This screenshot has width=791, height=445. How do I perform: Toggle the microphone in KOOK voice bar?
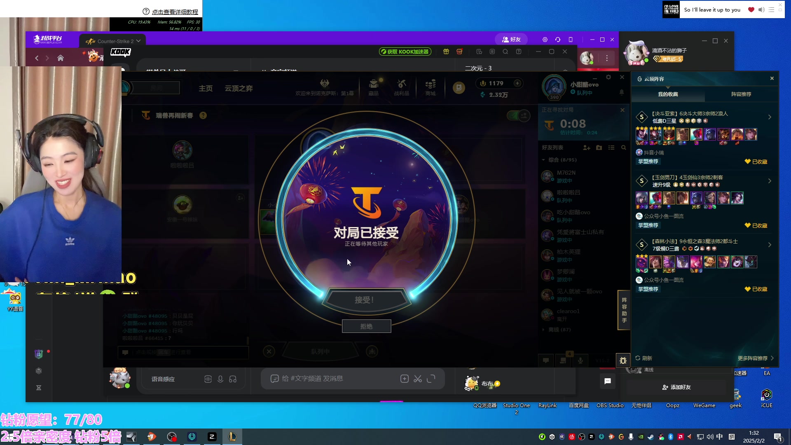[220, 379]
